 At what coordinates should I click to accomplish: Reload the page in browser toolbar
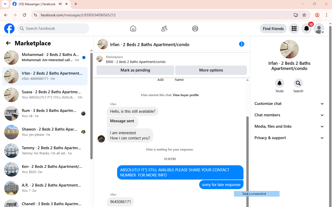pos(24,15)
